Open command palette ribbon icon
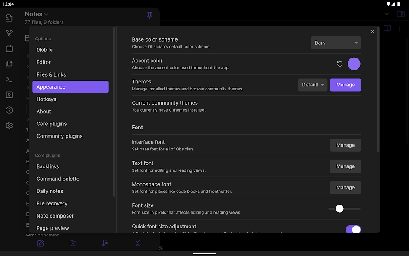Image resolution: width=409 pixels, height=256 pixels. 9,79
